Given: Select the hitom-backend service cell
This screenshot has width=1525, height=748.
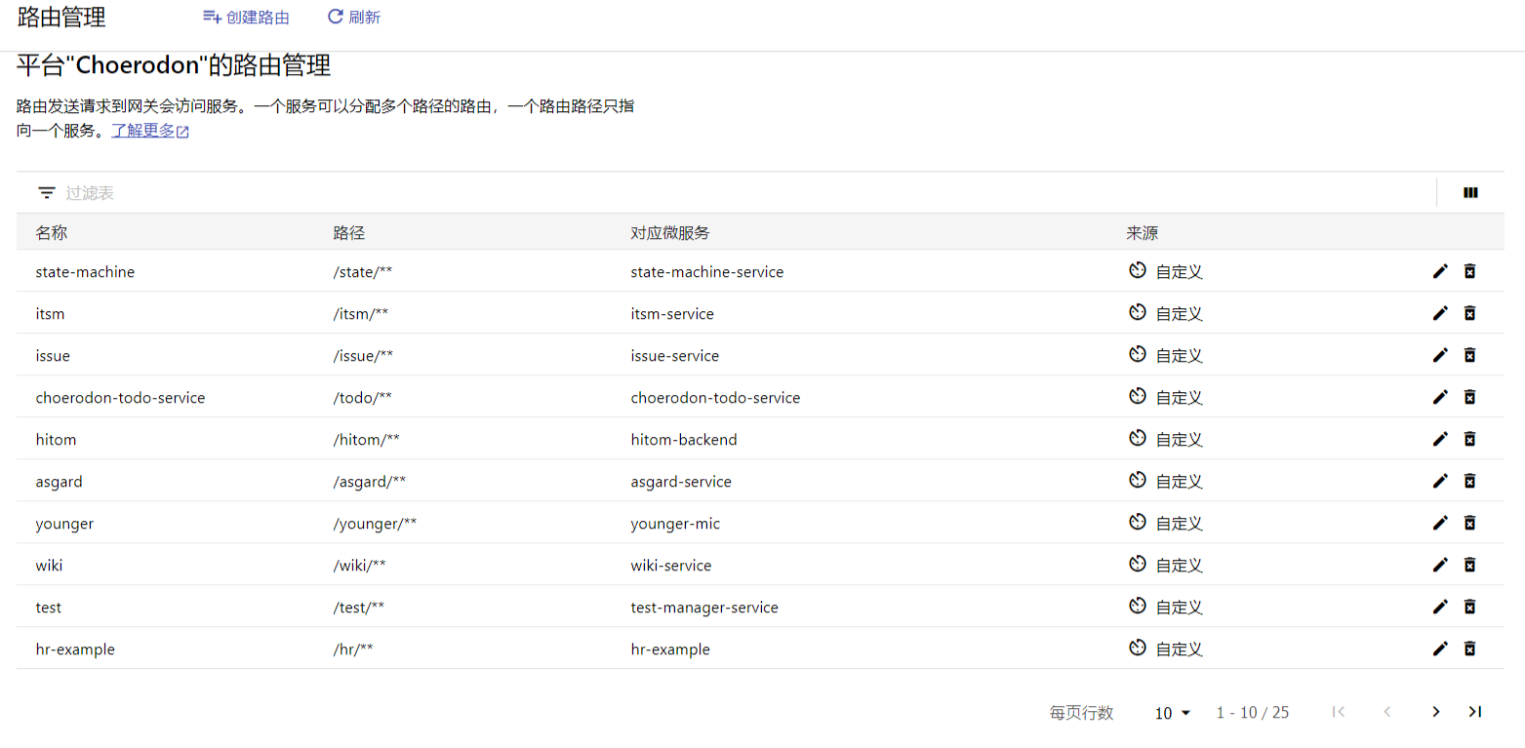Looking at the screenshot, I should point(684,439).
